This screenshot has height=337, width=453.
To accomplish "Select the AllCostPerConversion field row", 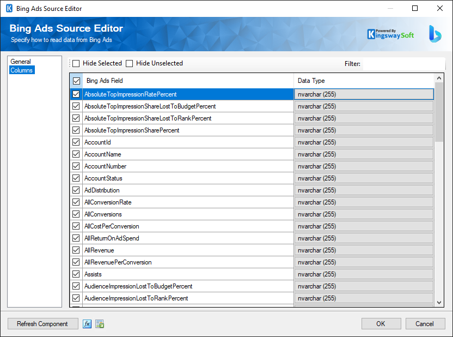I will (x=188, y=226).
